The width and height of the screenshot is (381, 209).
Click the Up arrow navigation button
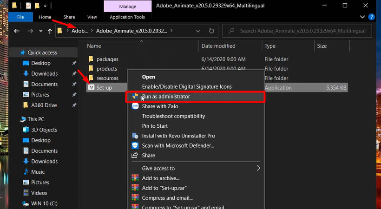tap(50, 31)
